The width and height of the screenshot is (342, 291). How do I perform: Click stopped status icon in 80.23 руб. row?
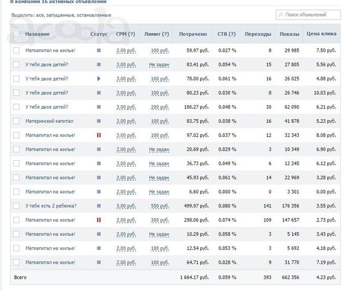click(x=99, y=93)
